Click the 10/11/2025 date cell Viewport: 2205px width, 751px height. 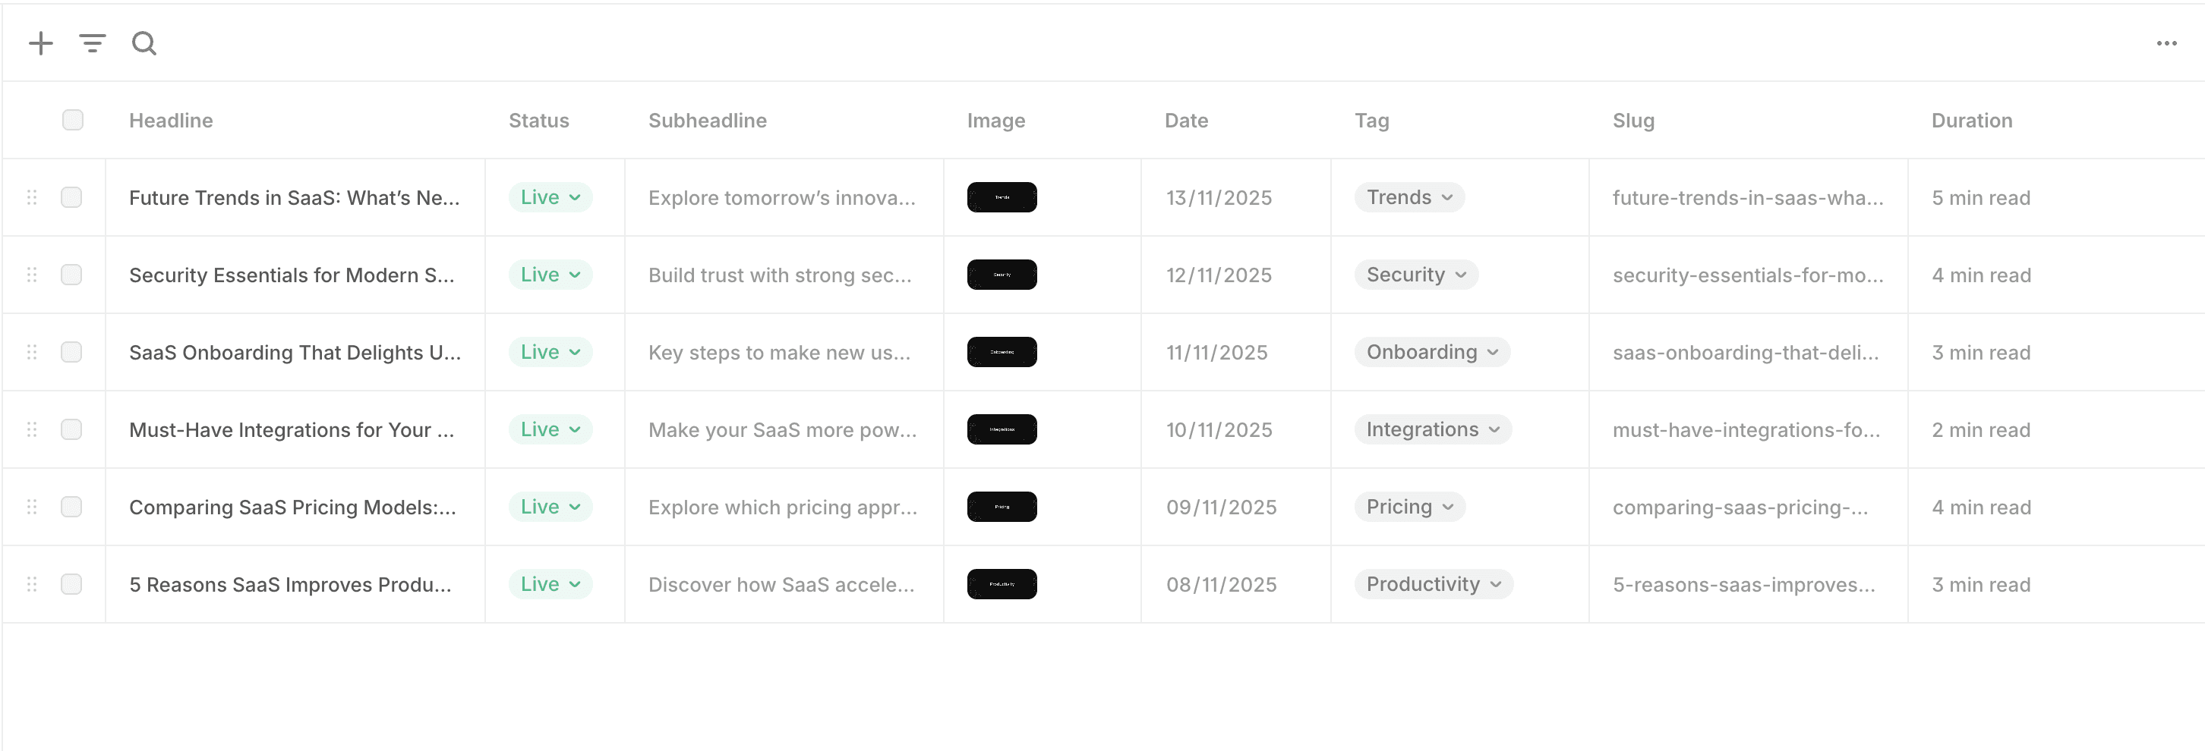click(x=1219, y=429)
